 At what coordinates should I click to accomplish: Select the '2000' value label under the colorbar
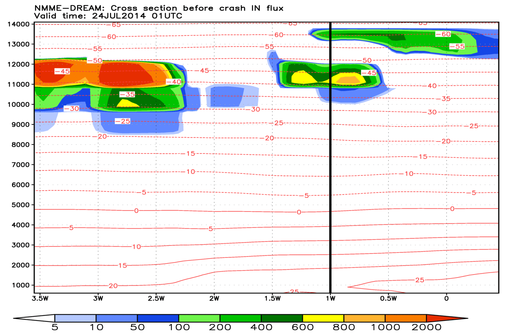click(426, 328)
